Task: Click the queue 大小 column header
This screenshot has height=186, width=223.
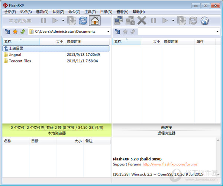Action: [70, 141]
